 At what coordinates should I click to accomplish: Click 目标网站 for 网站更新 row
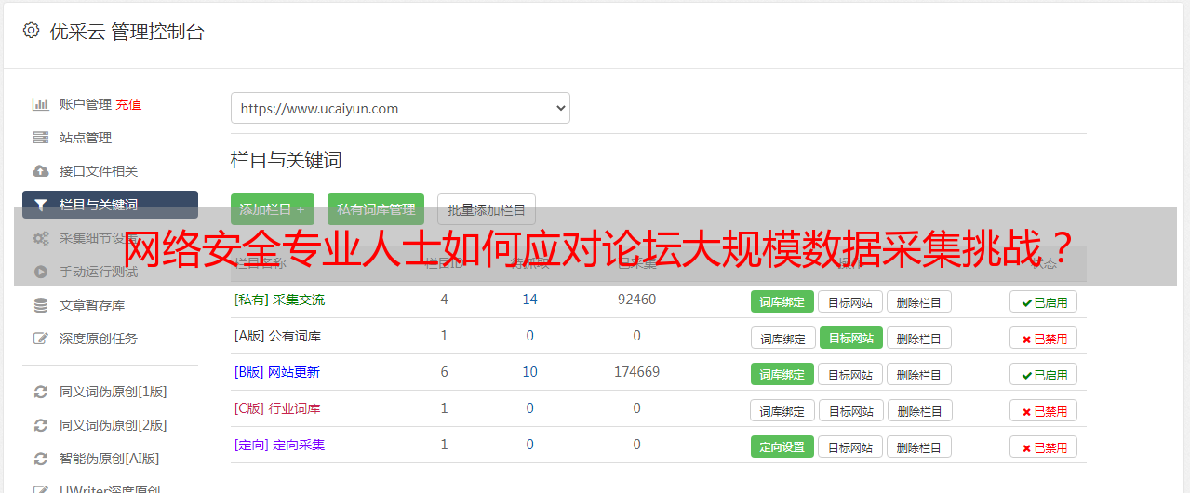click(850, 374)
